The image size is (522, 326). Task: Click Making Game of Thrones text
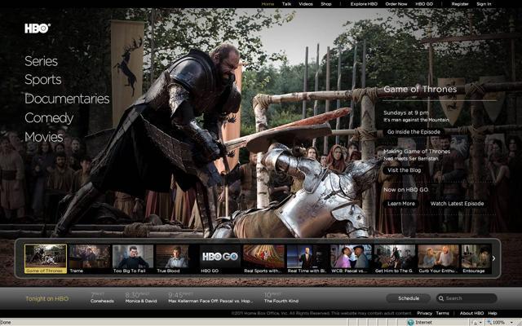coord(417,152)
